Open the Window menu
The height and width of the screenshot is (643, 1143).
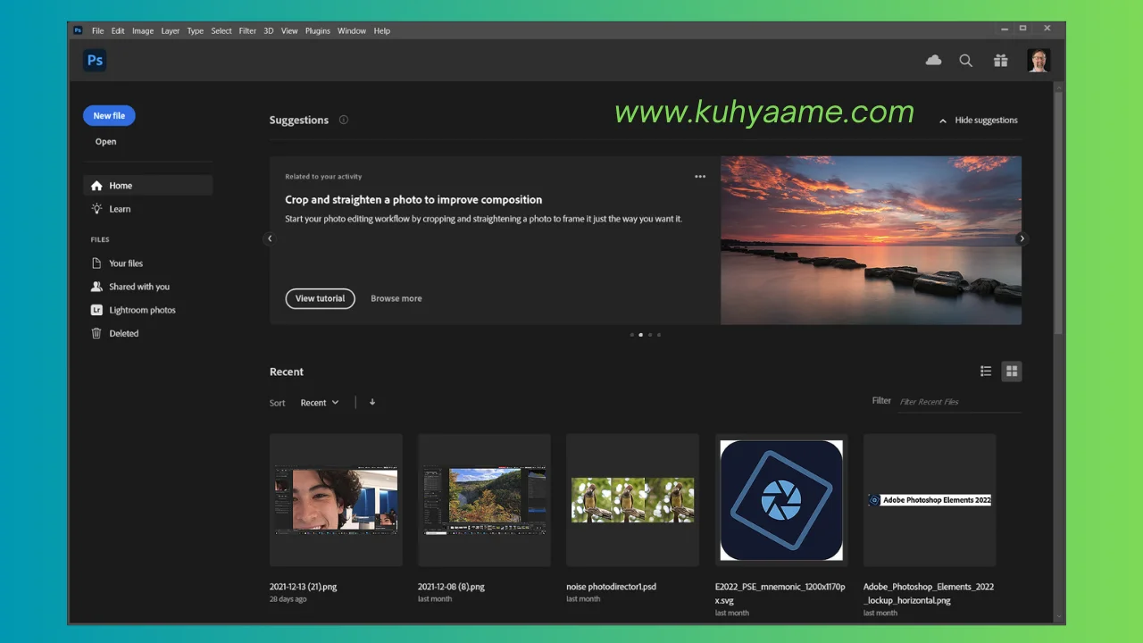point(352,30)
